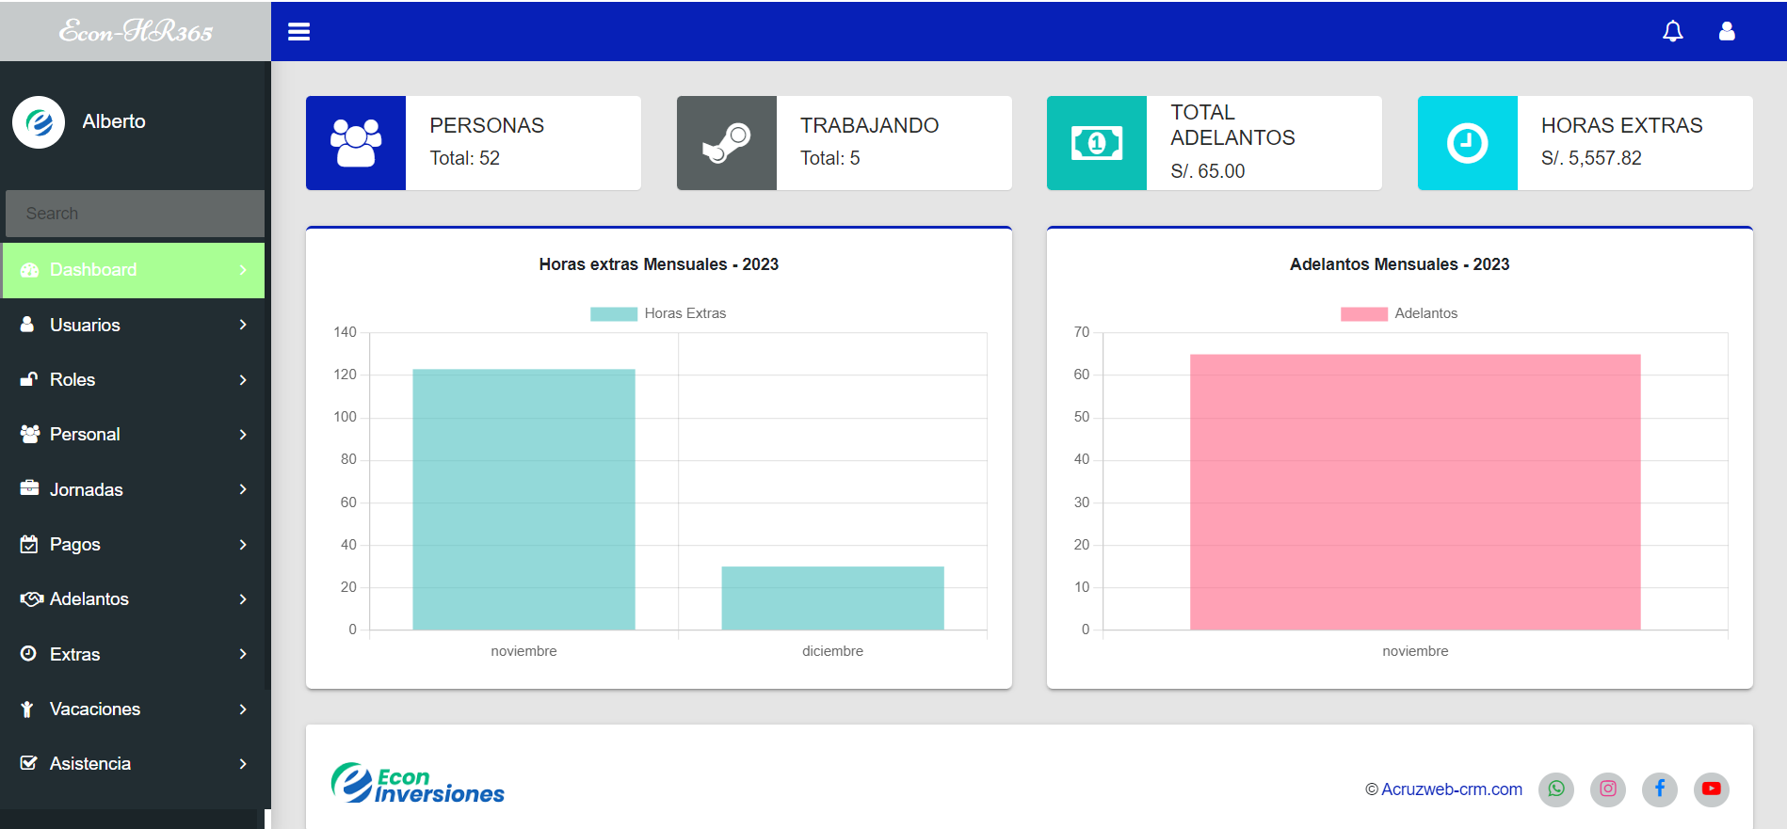Expand the Jornadas submenu chevron

[243, 489]
